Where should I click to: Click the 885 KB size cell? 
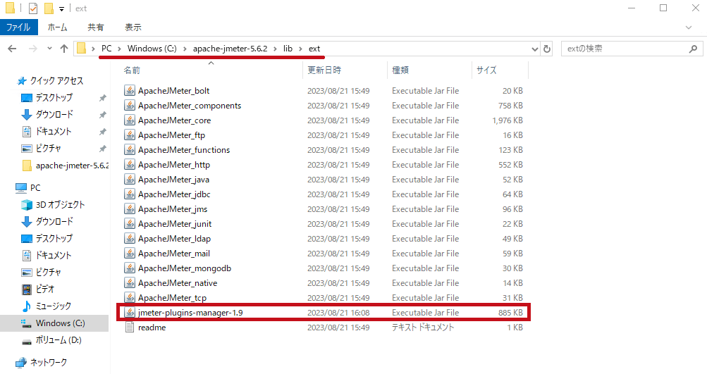pyautogui.click(x=510, y=312)
